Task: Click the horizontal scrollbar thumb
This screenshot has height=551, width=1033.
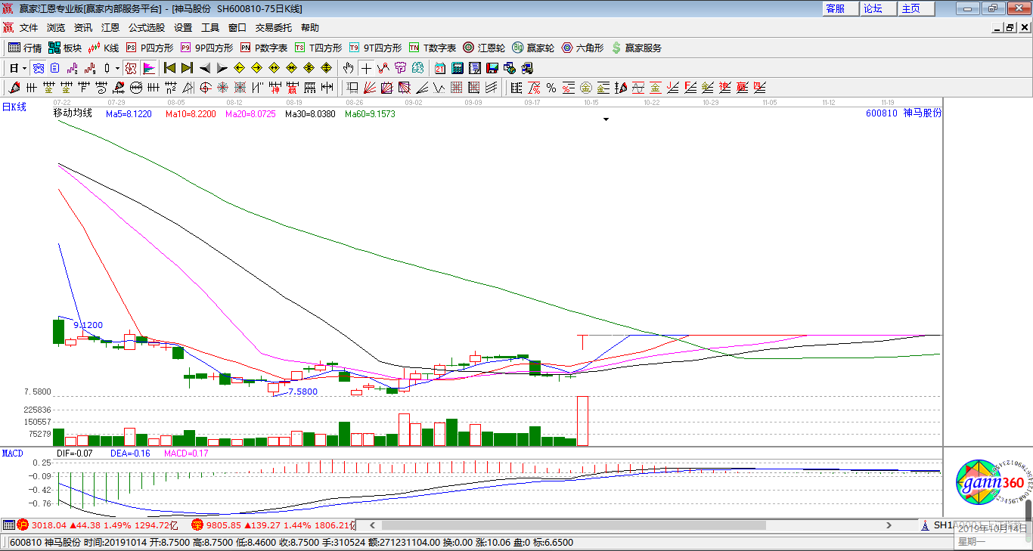Action: point(574,525)
